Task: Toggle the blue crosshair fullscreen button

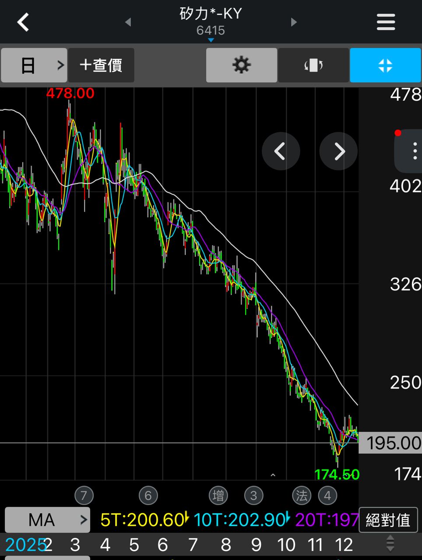Action: click(385, 66)
